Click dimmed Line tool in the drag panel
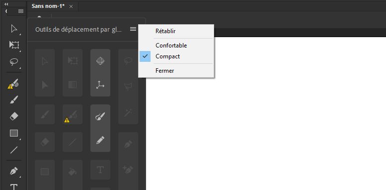Screen dimensions: 386x190 click(73, 142)
